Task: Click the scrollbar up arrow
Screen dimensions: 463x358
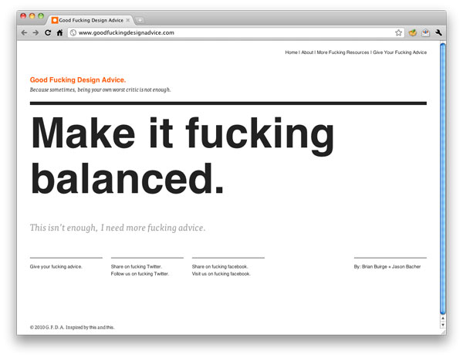Action: pos(443,319)
